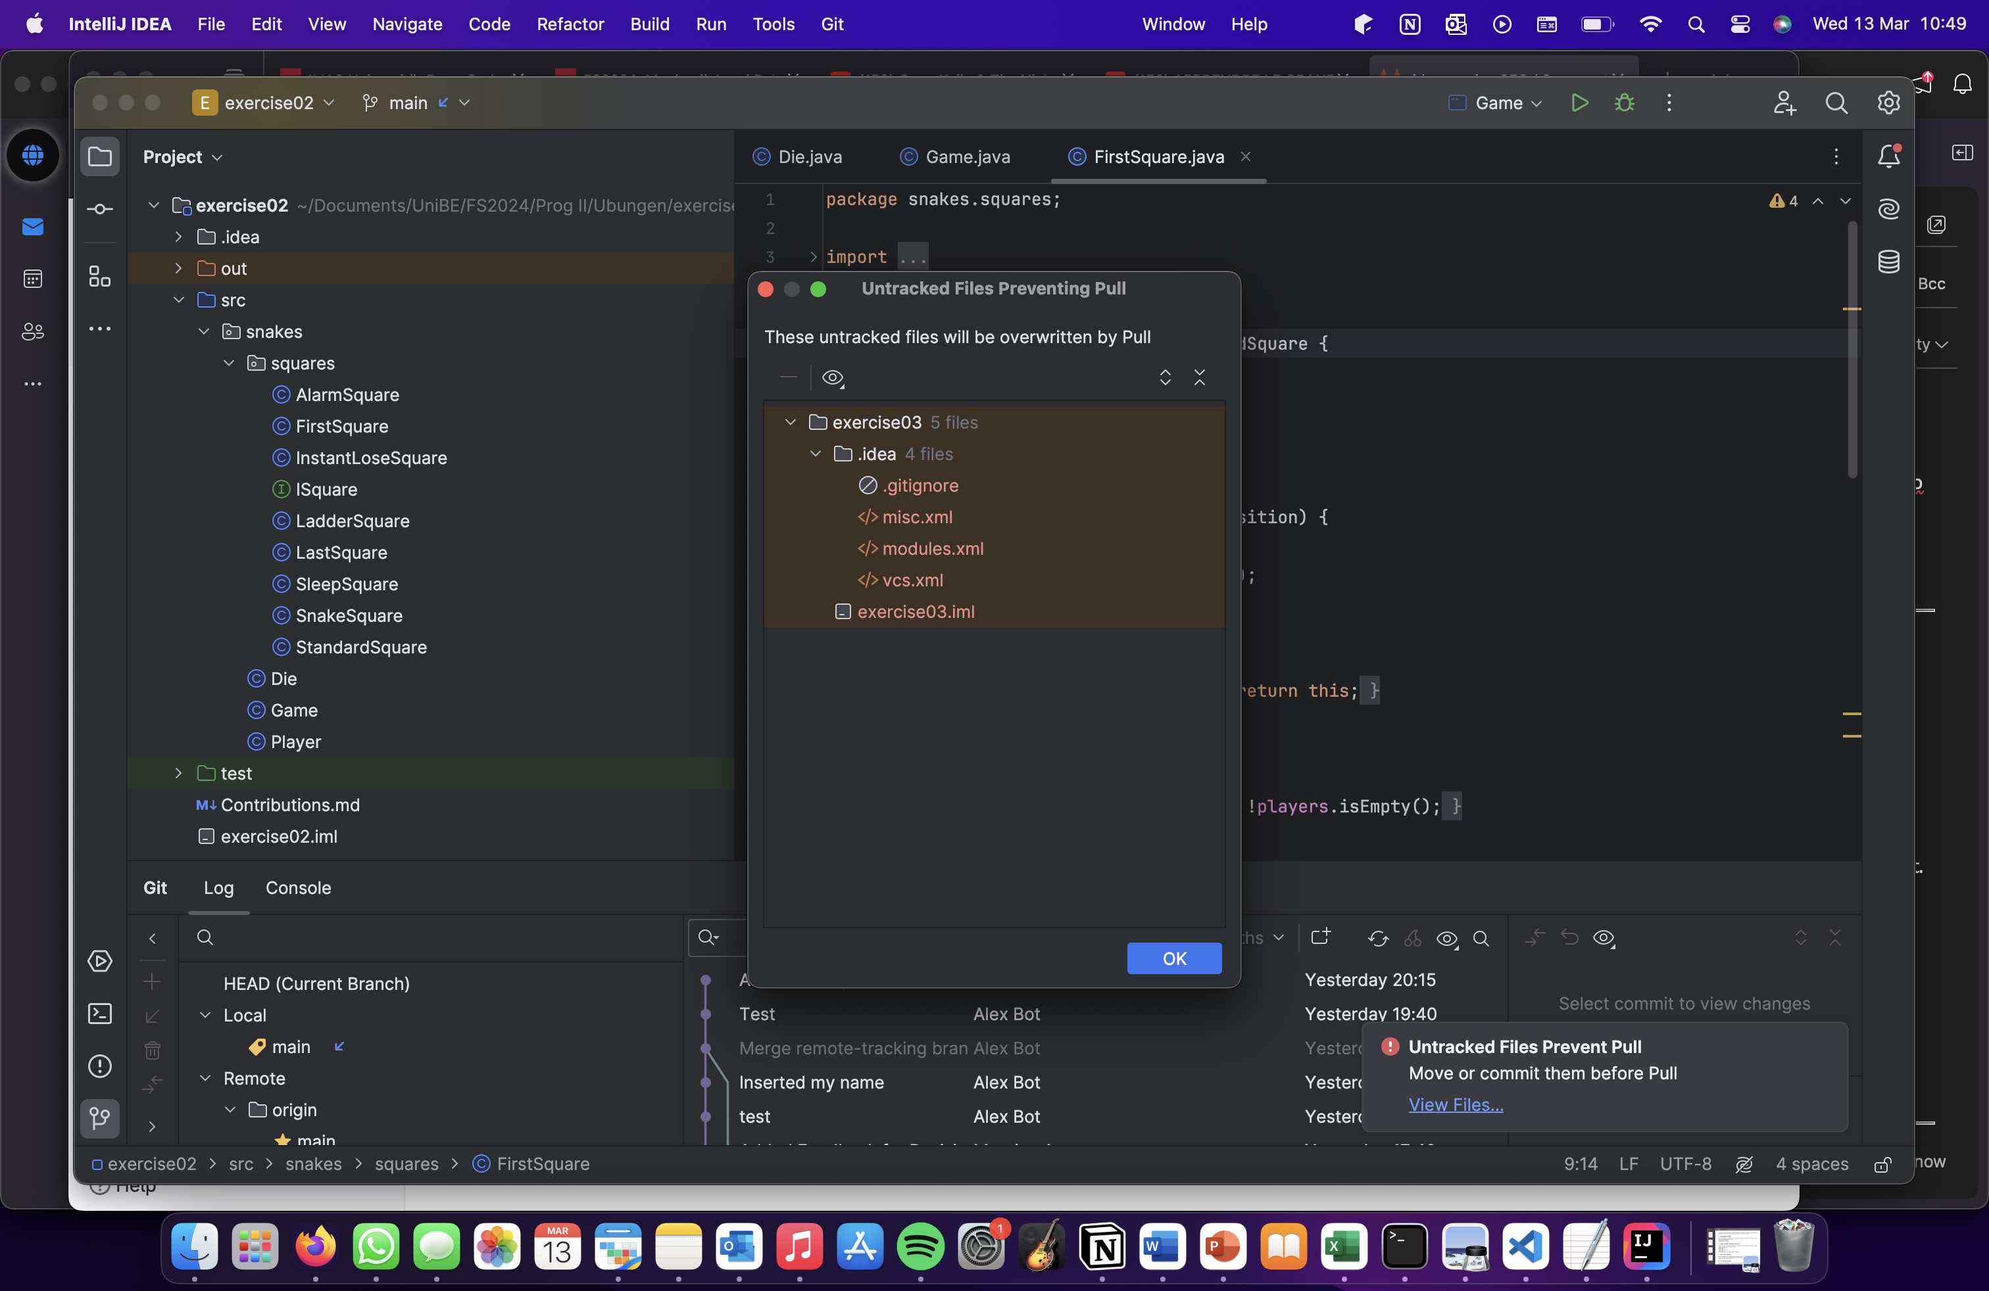
Task: Switch to Die.java tab
Action: [798, 157]
